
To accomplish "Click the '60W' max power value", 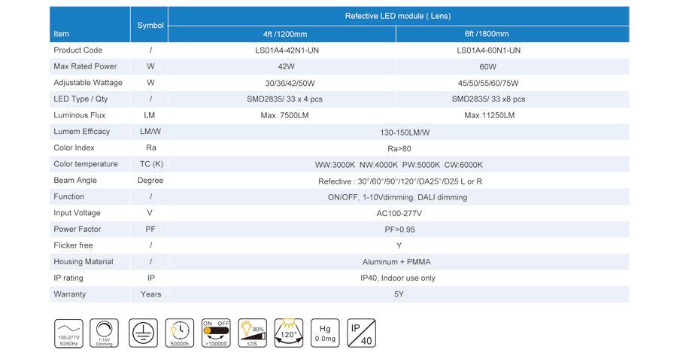I will [488, 67].
